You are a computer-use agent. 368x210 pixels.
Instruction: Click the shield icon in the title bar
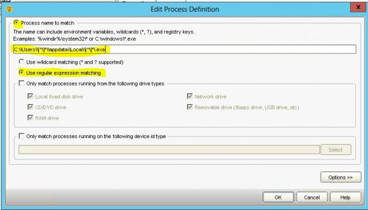coord(9,9)
